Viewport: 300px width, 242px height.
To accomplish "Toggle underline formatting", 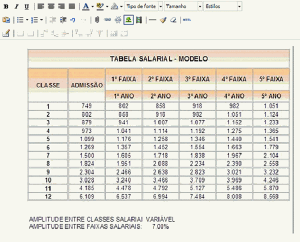I will (26, 6).
